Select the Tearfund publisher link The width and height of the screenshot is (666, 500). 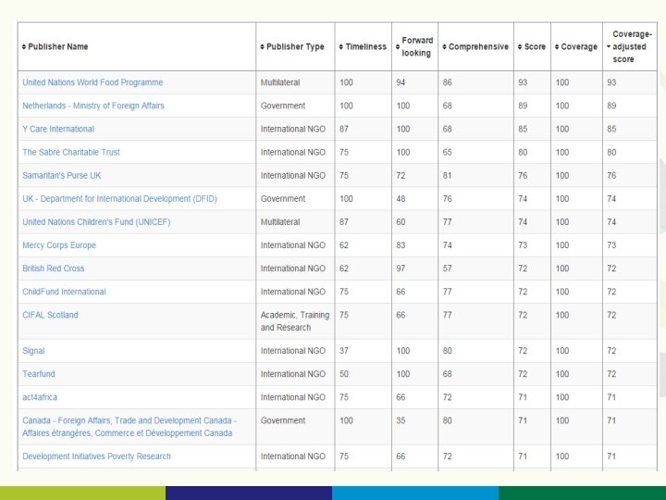point(39,374)
